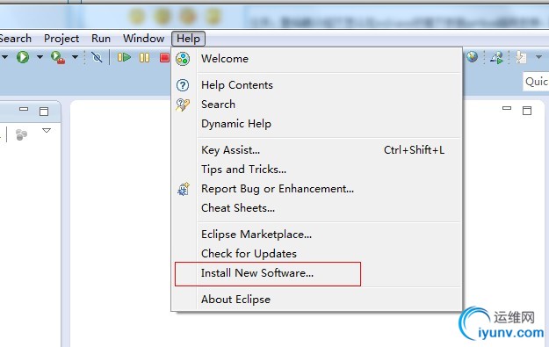Open About Eclipse
549x347 pixels.
(317, 300)
